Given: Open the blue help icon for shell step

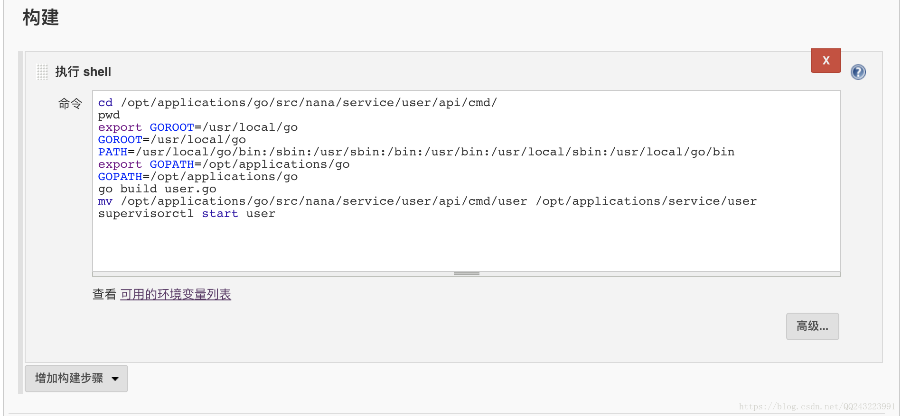Looking at the screenshot, I should [858, 72].
